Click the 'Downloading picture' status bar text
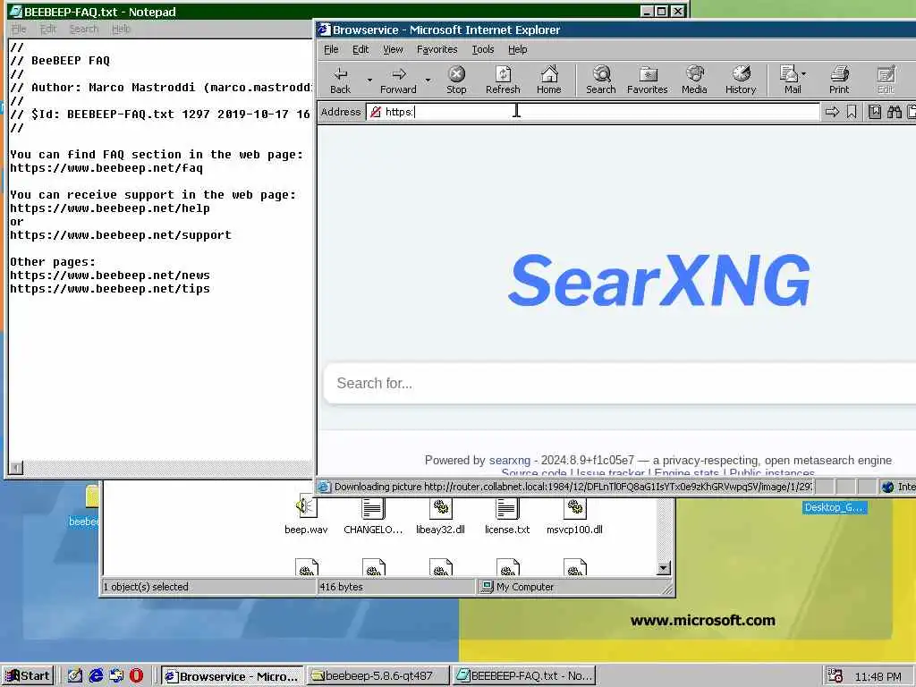Image resolution: width=916 pixels, height=687 pixels. click(572, 487)
